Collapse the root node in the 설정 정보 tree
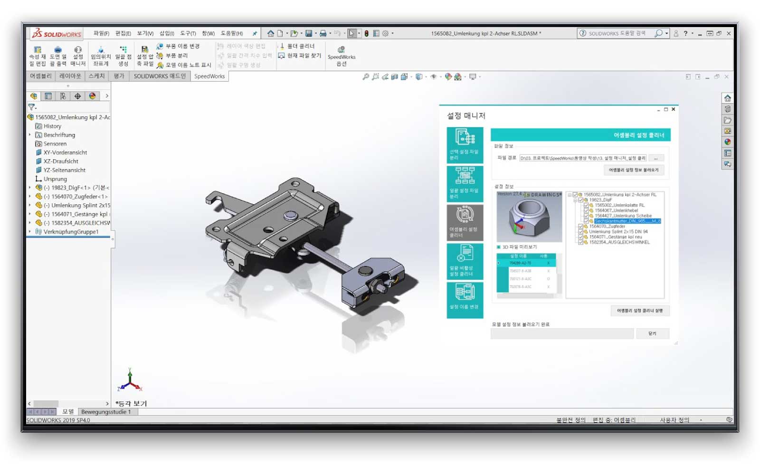 [x=570, y=195]
